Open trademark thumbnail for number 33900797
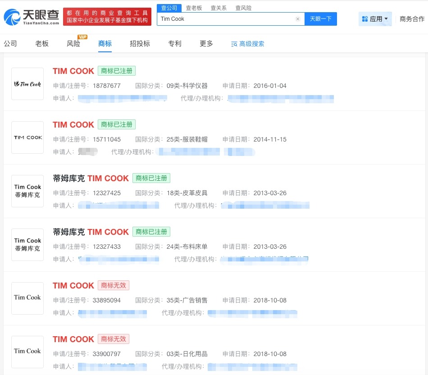Screen dimensions: 428x375 [27, 352]
